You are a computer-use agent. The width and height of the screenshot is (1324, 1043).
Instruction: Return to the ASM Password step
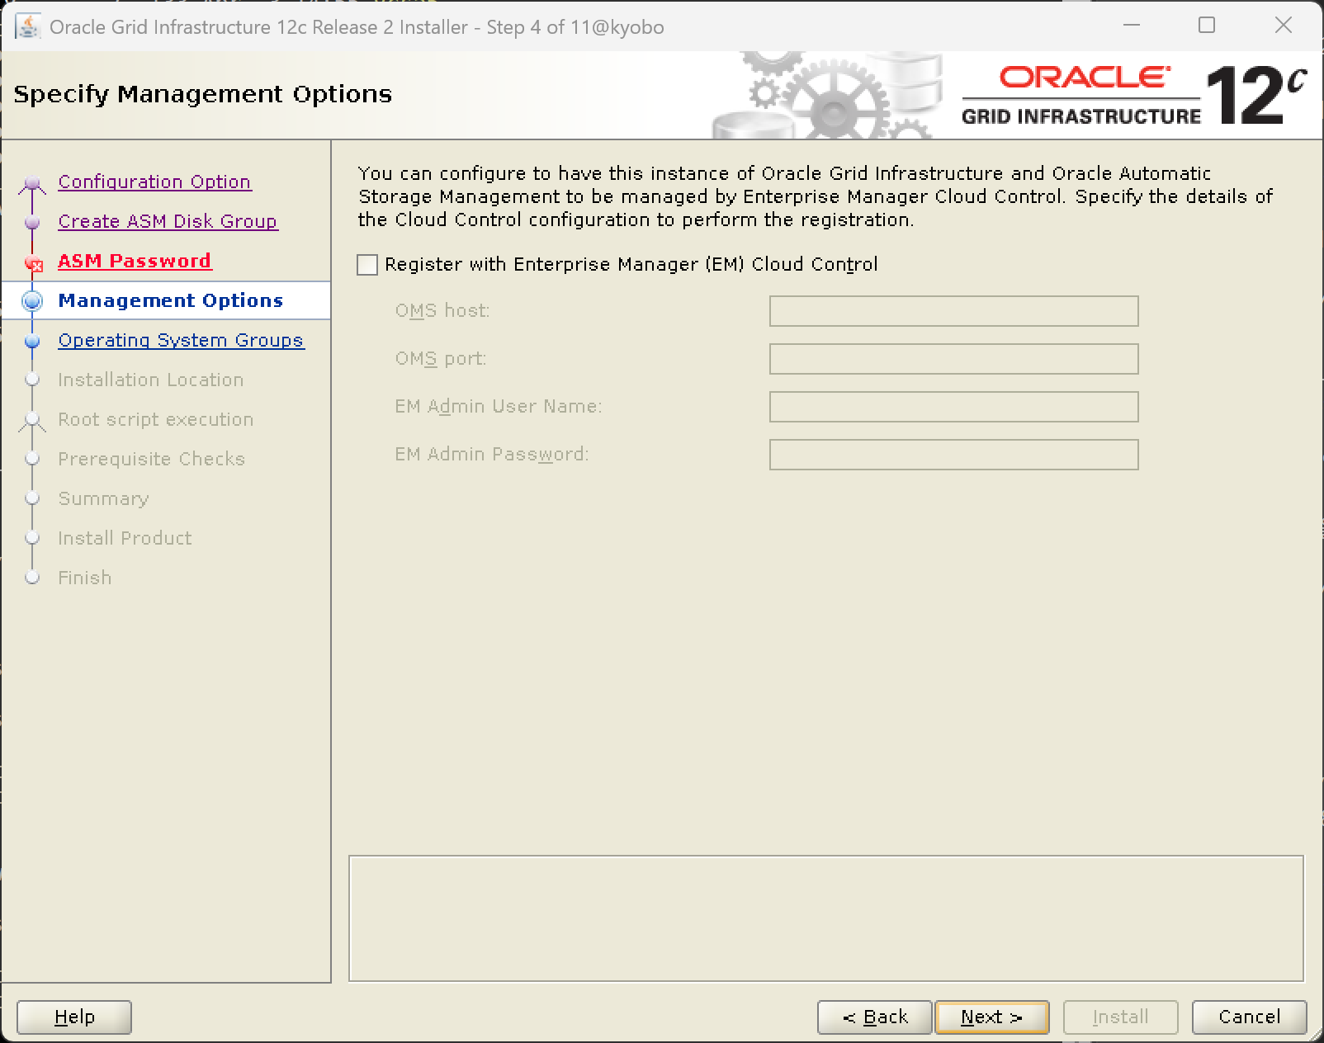pyautogui.click(x=135, y=261)
